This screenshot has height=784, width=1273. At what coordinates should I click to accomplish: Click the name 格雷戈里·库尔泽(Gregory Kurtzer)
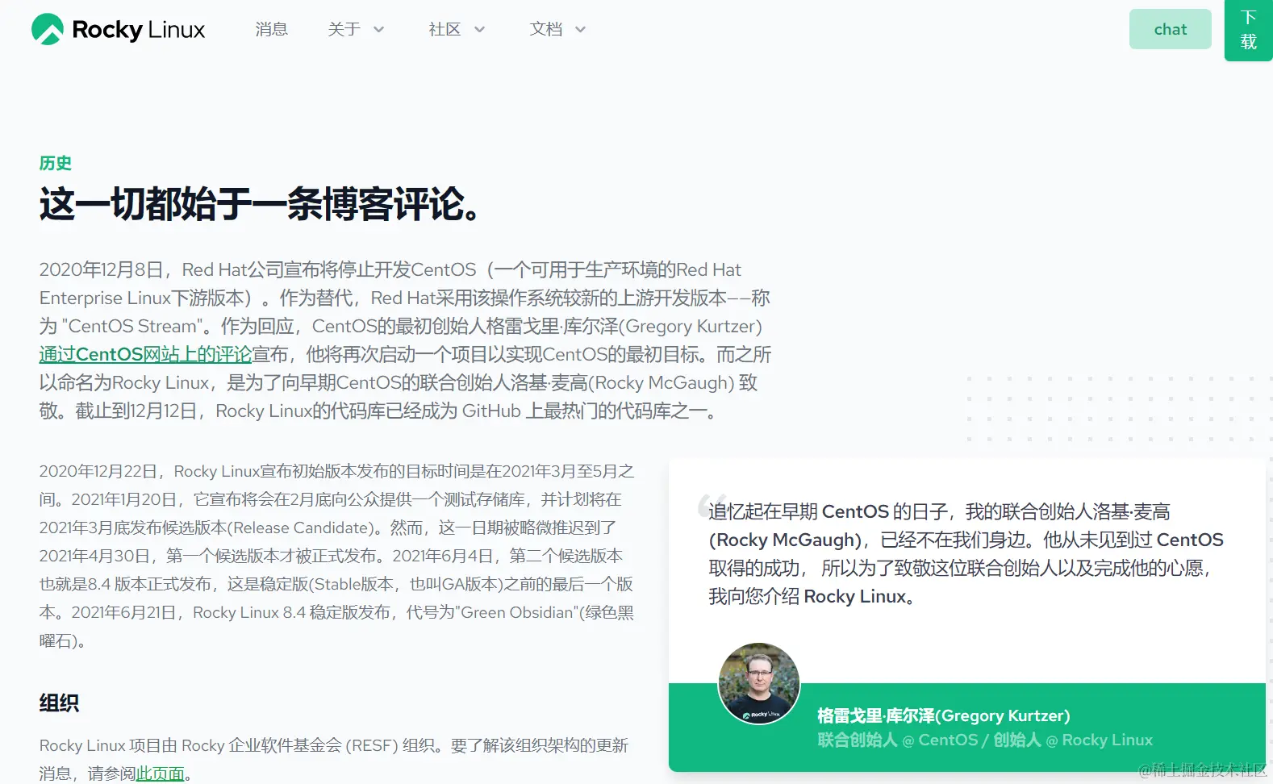point(943,715)
